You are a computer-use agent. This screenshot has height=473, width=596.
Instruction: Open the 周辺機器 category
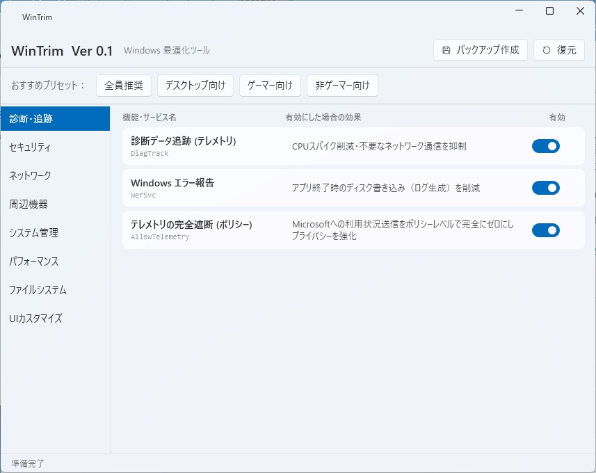click(55, 205)
